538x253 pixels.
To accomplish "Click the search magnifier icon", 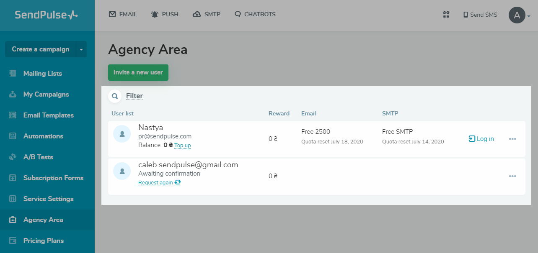I will 115,96.
